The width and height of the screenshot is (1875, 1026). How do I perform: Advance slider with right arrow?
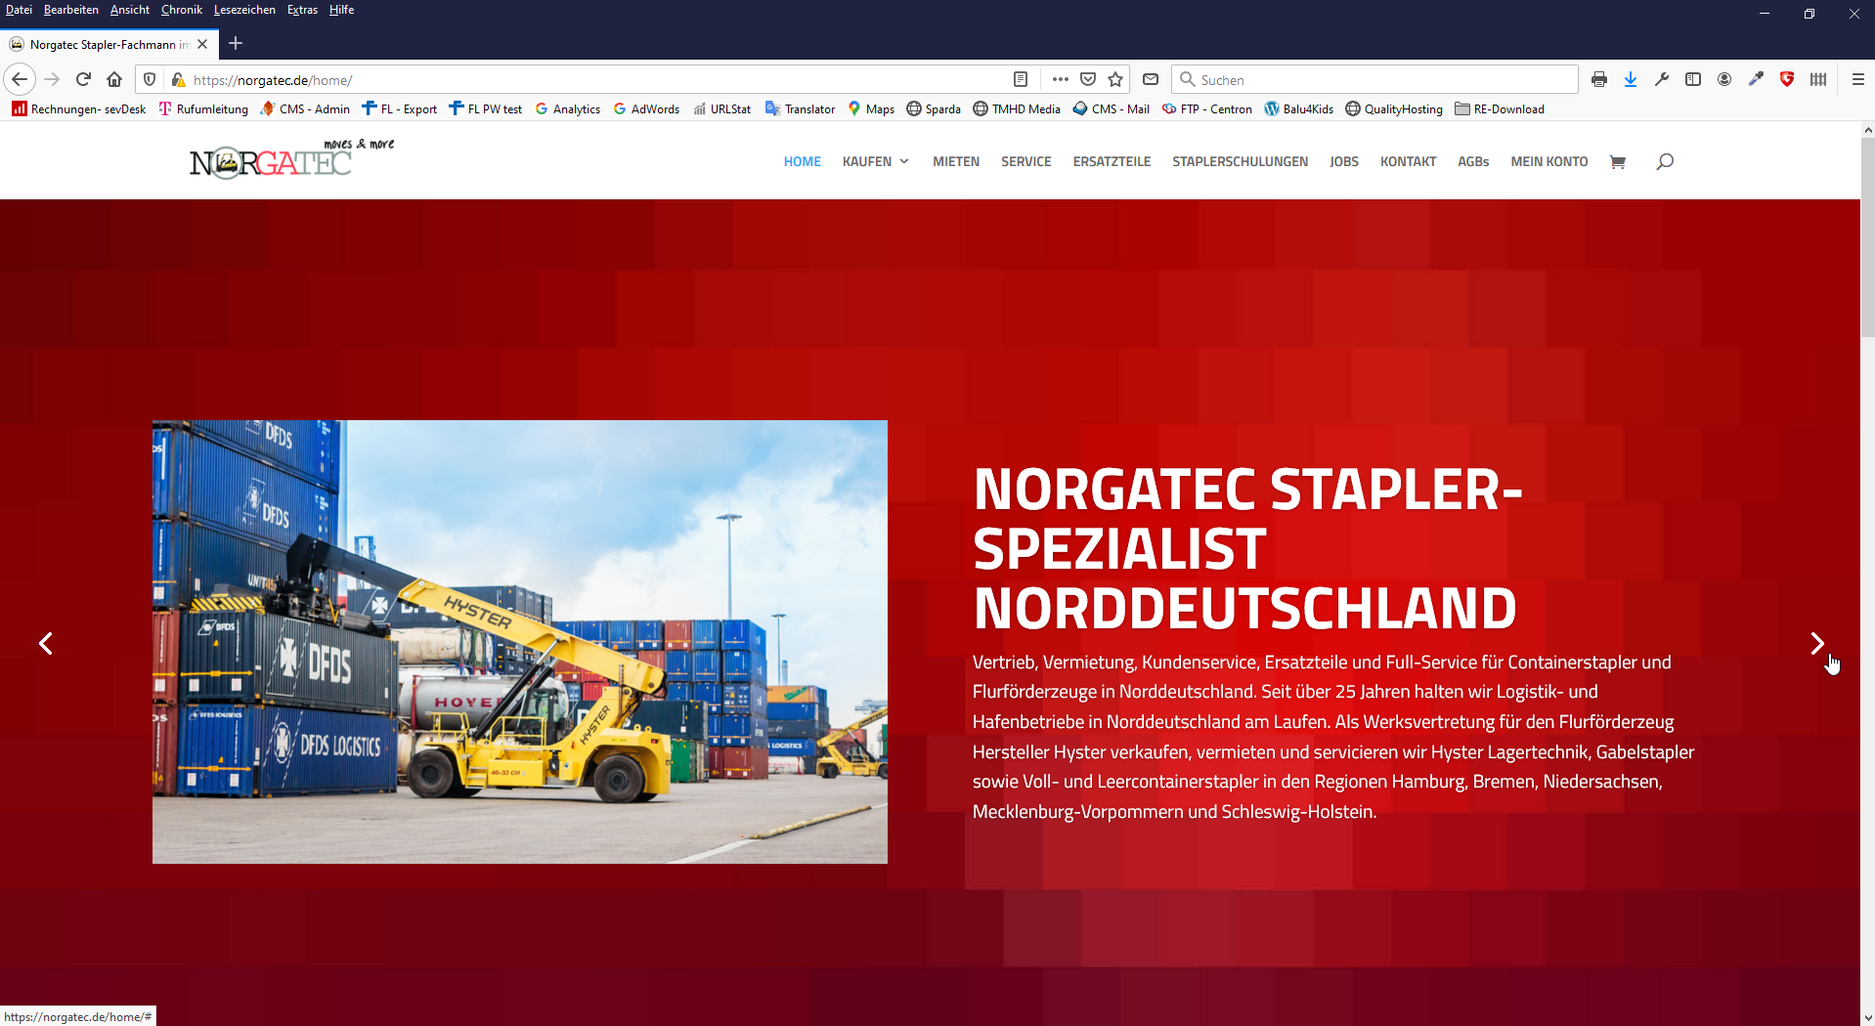click(1816, 643)
